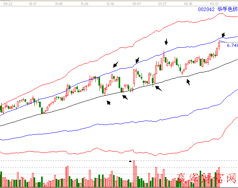
Task: Select the 10-17 date on the time axis
Action: (x=34, y=2)
